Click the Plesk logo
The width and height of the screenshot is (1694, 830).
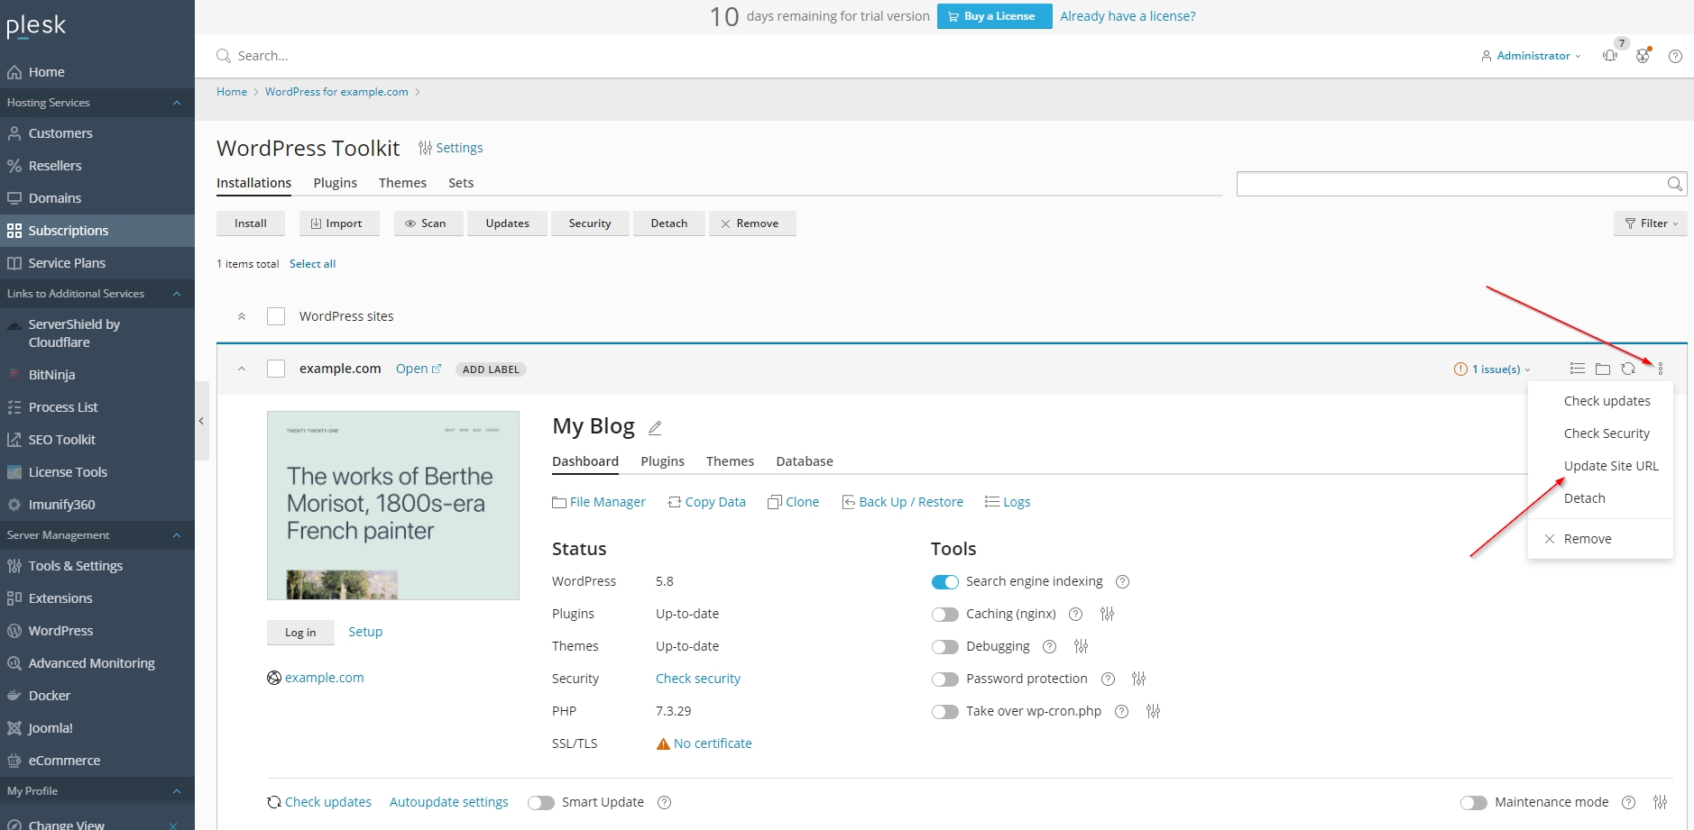[36, 25]
